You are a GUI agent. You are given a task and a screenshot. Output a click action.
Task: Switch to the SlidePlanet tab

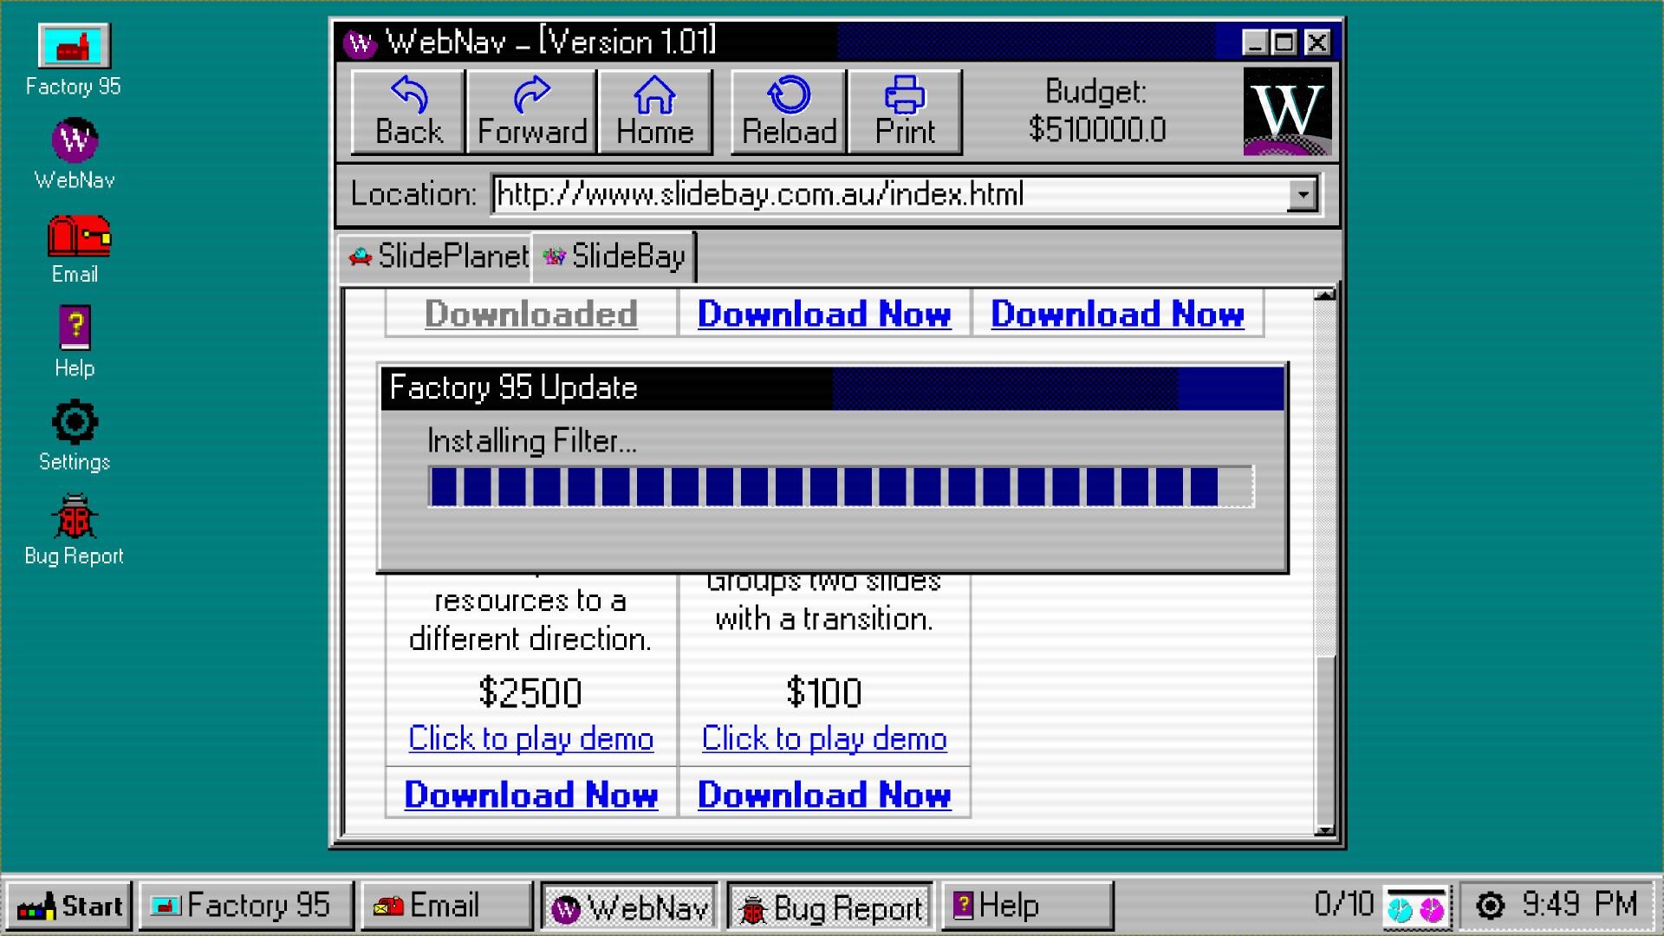pyautogui.click(x=438, y=256)
